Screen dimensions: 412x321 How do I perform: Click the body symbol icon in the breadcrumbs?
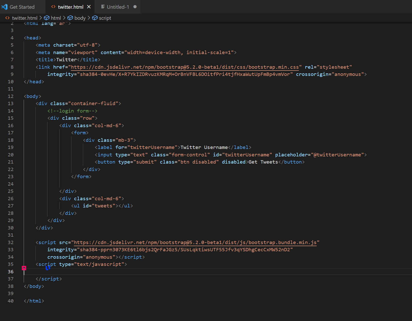70,18
